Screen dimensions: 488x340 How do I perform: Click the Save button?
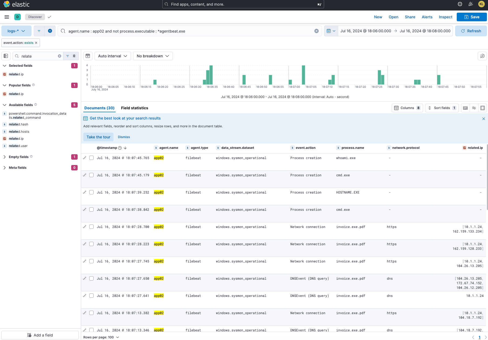pyautogui.click(x=472, y=17)
